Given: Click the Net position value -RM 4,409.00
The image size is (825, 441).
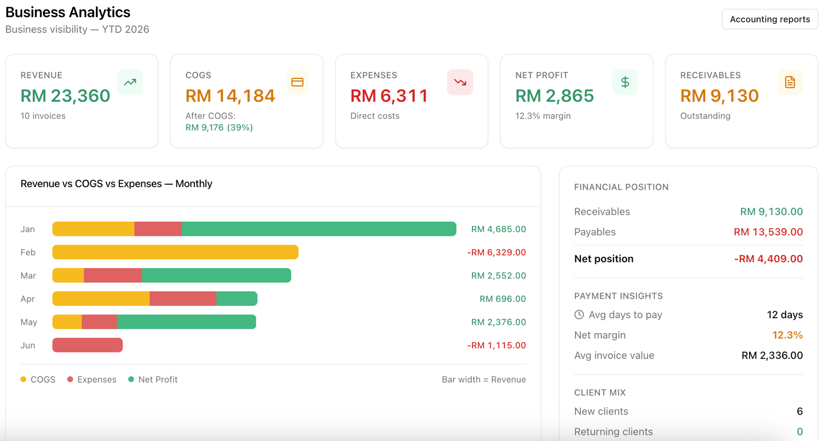Looking at the screenshot, I should (x=768, y=259).
